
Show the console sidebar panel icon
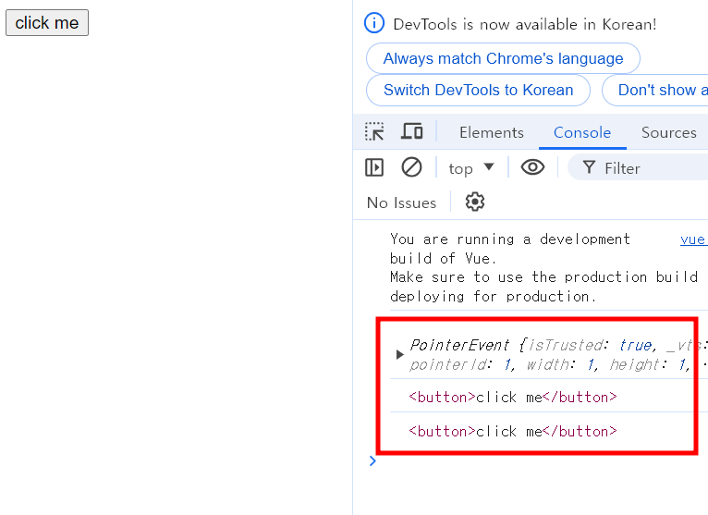[374, 167]
